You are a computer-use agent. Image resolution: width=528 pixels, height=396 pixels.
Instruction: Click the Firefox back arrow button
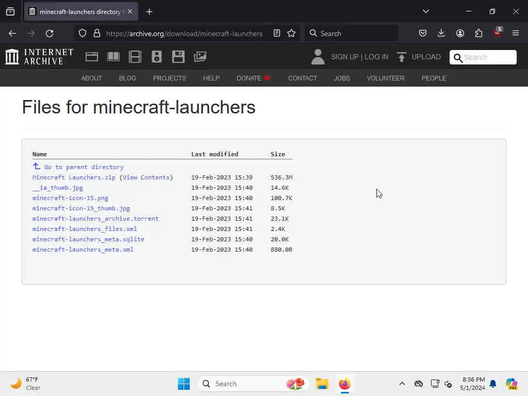click(x=12, y=34)
